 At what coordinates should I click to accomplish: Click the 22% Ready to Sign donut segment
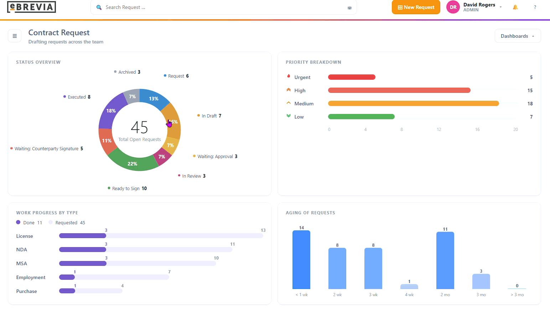coord(133,163)
